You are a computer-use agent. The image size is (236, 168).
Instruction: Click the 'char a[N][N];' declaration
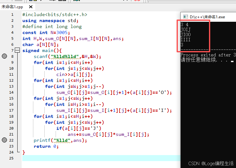point(41,45)
